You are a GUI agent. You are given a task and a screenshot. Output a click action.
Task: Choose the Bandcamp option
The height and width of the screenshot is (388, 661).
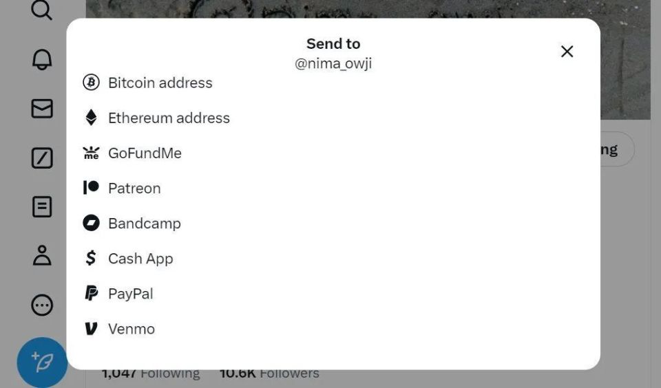(x=145, y=223)
